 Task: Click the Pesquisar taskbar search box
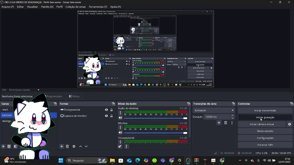coord(87,160)
